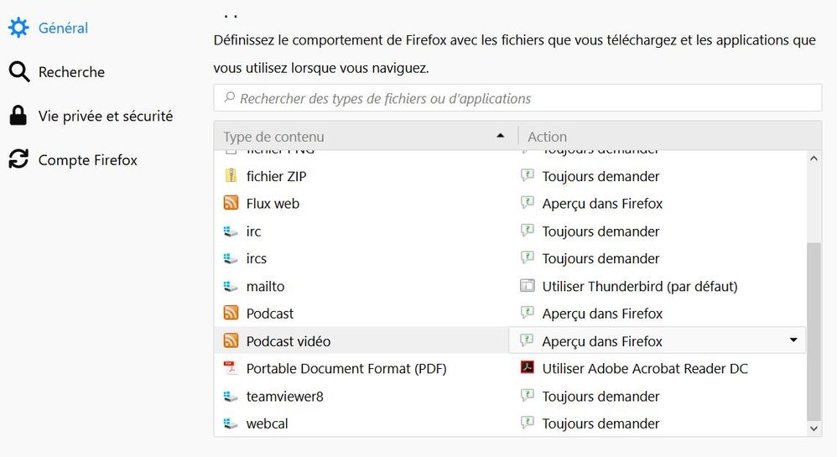This screenshot has width=837, height=457.
Task: Click the padlock icon for privacy settings
Action: coord(18,116)
